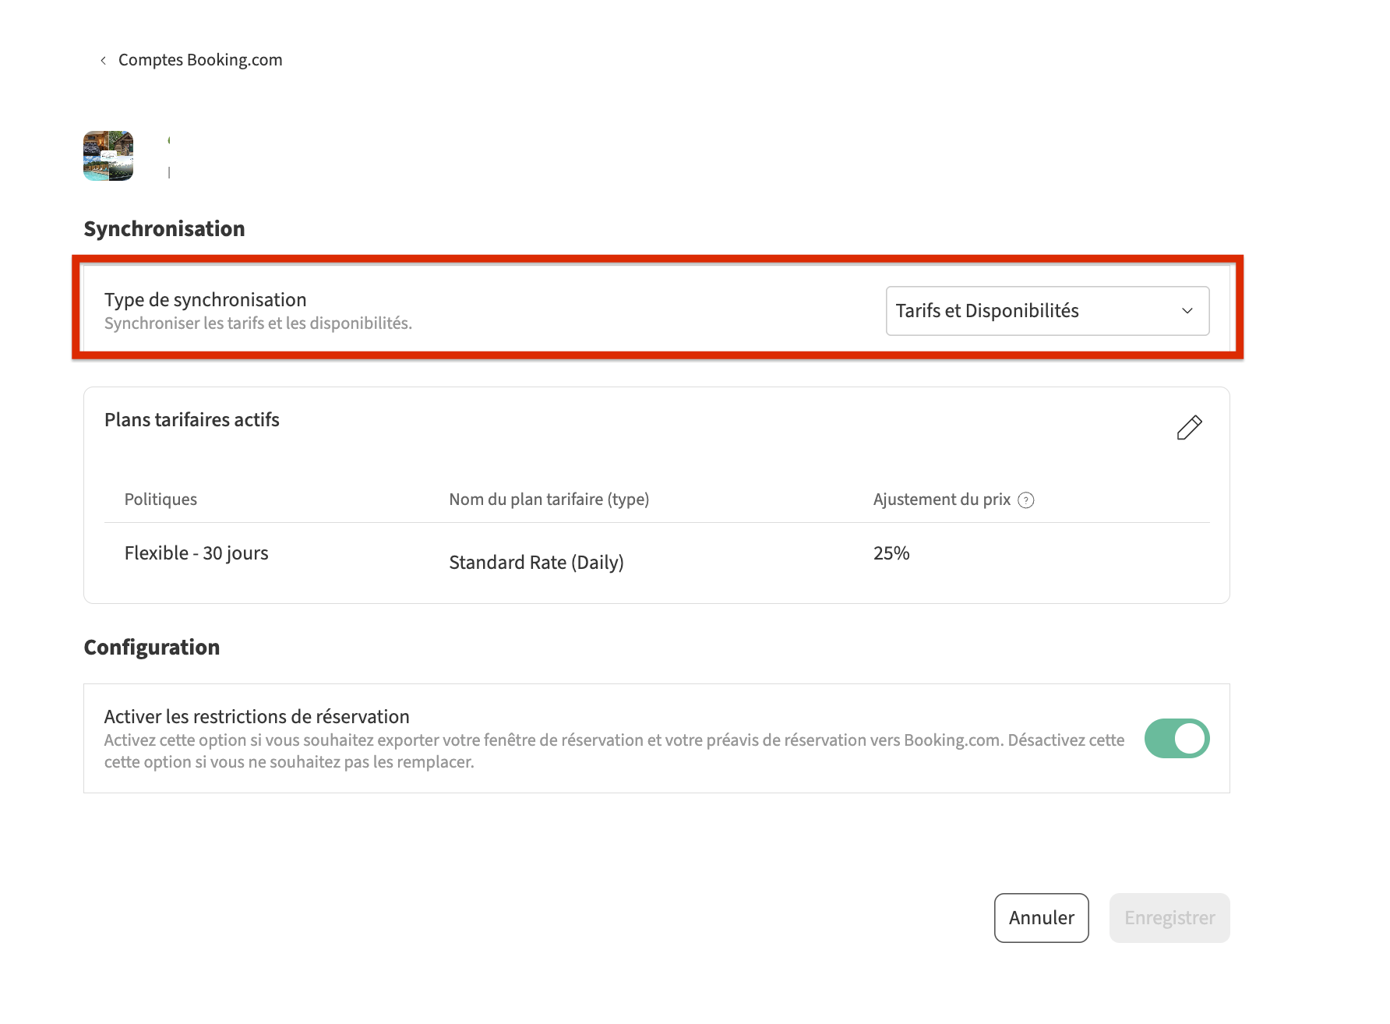Click the Ajustement du prix column label

point(941,500)
